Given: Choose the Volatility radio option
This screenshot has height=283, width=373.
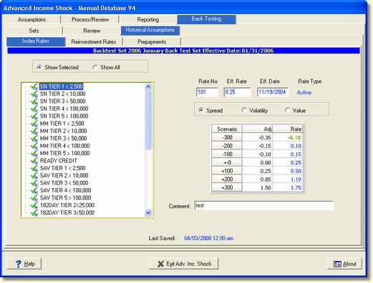Looking at the screenshot, I should pos(244,110).
